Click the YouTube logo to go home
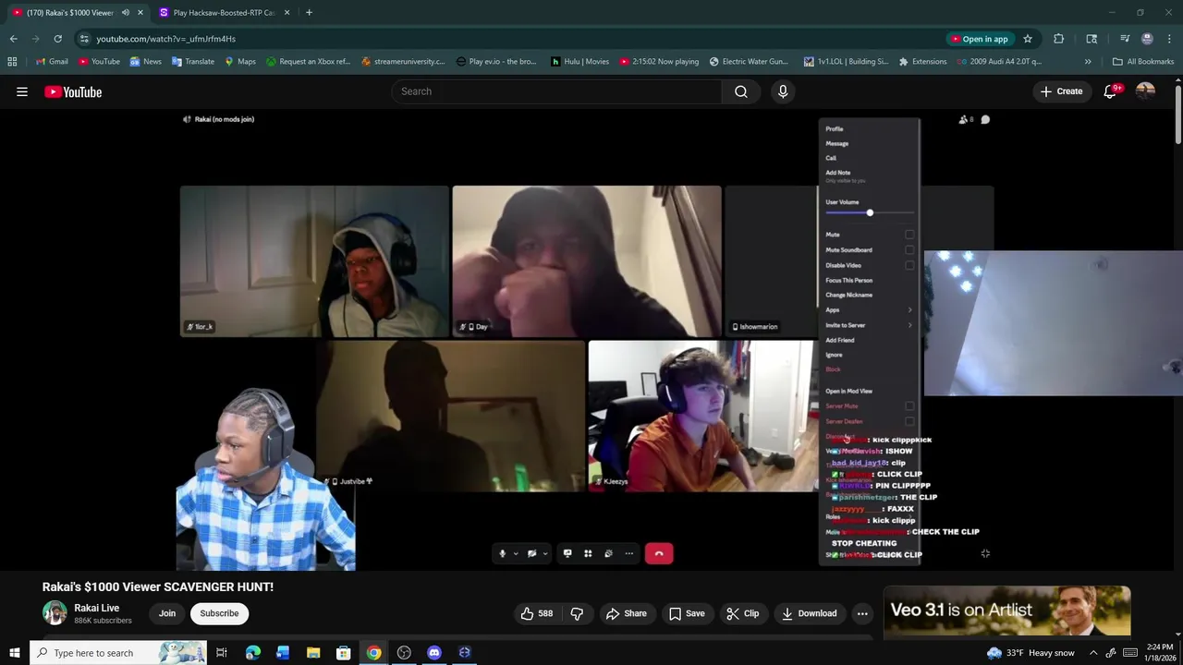The image size is (1183, 665). (x=73, y=91)
